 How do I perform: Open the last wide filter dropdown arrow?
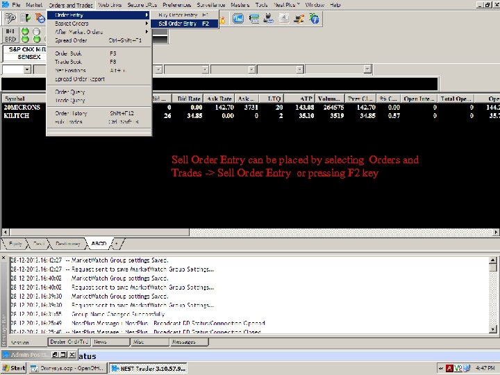tap(367, 69)
